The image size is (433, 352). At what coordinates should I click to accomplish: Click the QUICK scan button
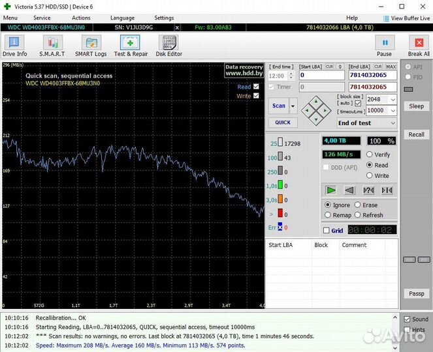coord(283,123)
